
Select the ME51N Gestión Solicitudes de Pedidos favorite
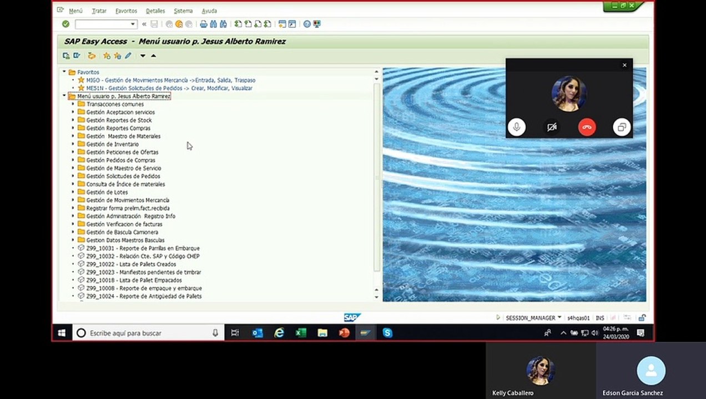[169, 88]
